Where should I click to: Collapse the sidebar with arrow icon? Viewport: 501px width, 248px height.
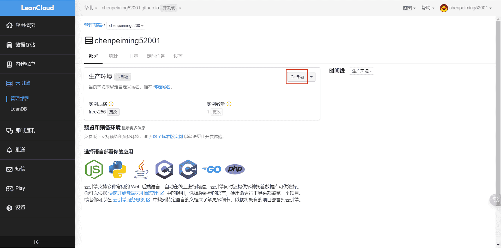[x=37, y=242]
